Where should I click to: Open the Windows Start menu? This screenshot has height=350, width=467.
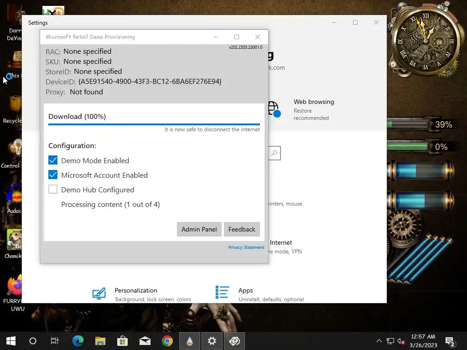click(x=11, y=341)
